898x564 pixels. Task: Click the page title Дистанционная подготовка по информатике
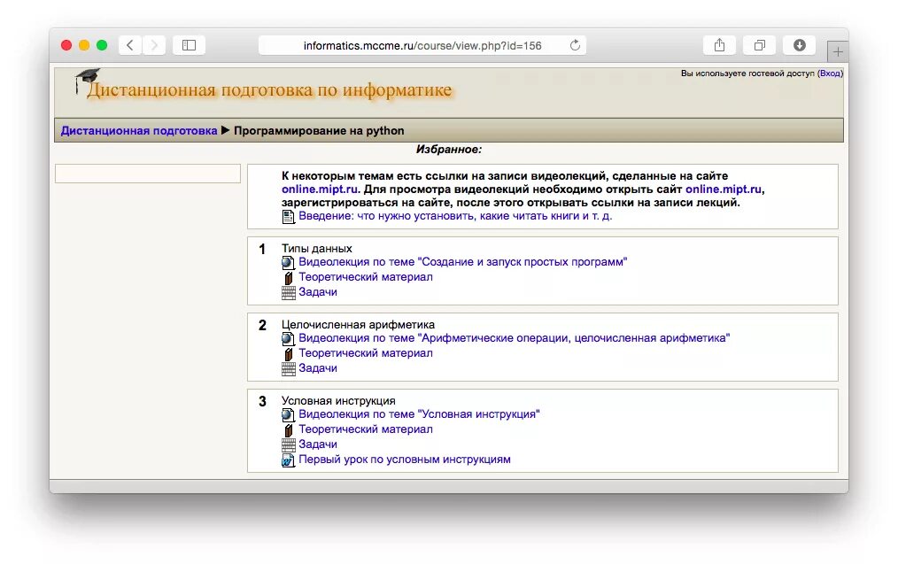pyautogui.click(x=269, y=90)
